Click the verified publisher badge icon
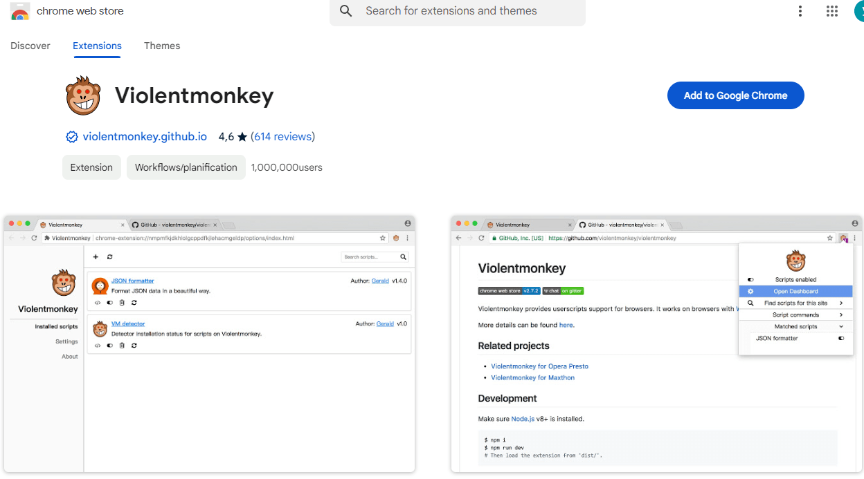This screenshot has width=864, height=479. click(x=72, y=137)
